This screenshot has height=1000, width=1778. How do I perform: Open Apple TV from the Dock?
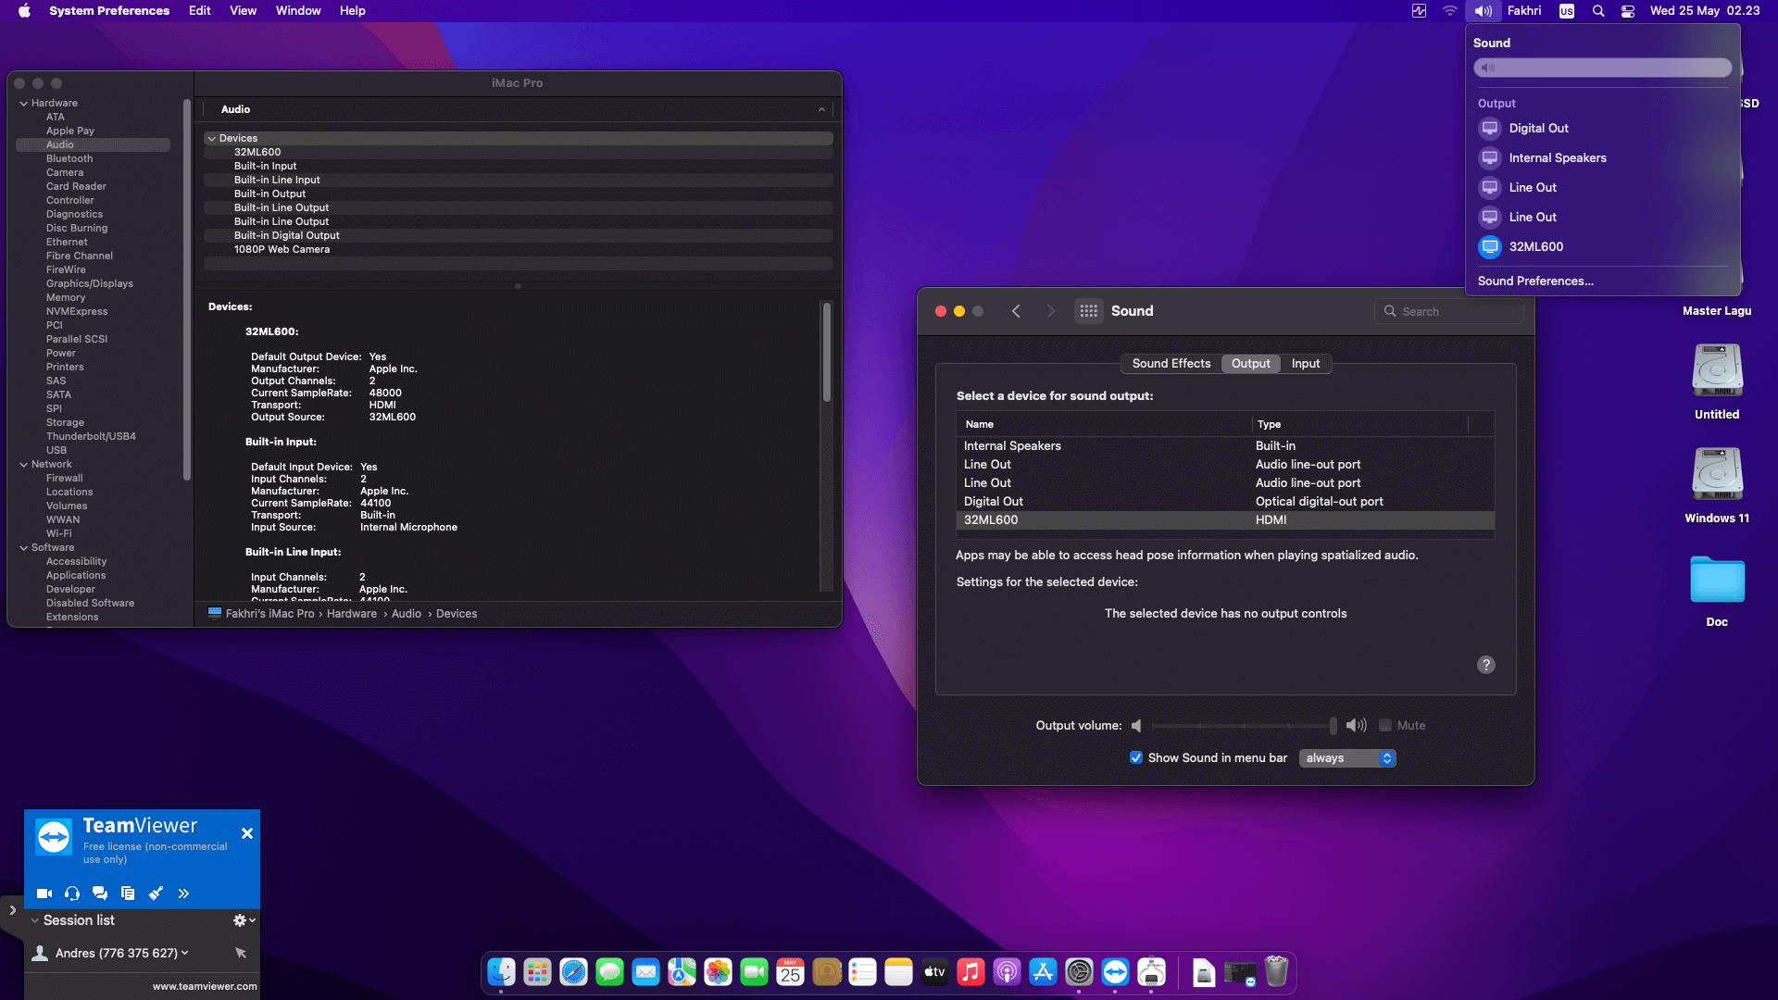(x=934, y=972)
